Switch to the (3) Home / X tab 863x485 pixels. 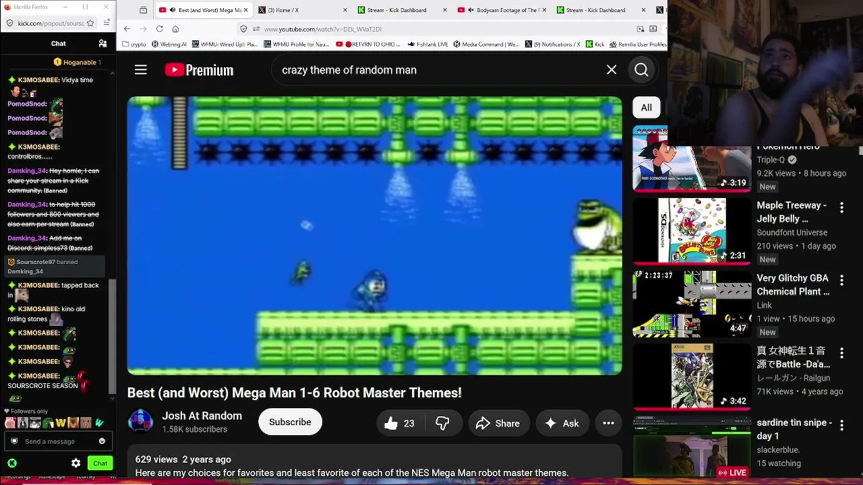302,10
